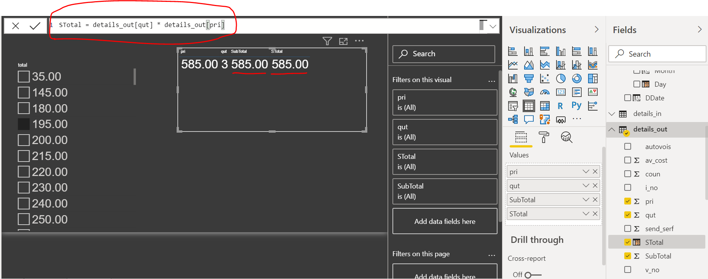Add a Python visual
This screenshot has height=279, width=708.
[x=576, y=106]
